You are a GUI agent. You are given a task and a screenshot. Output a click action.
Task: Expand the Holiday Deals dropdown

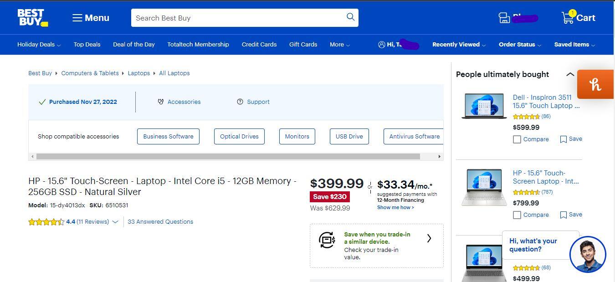point(39,45)
